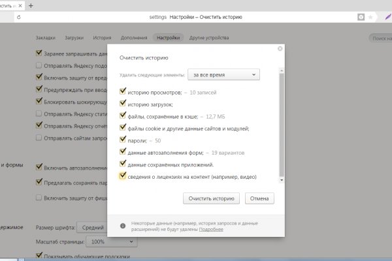The width and height of the screenshot is (392, 261).
Task: Close the Clear history dialog with X
Action: [x=280, y=49]
